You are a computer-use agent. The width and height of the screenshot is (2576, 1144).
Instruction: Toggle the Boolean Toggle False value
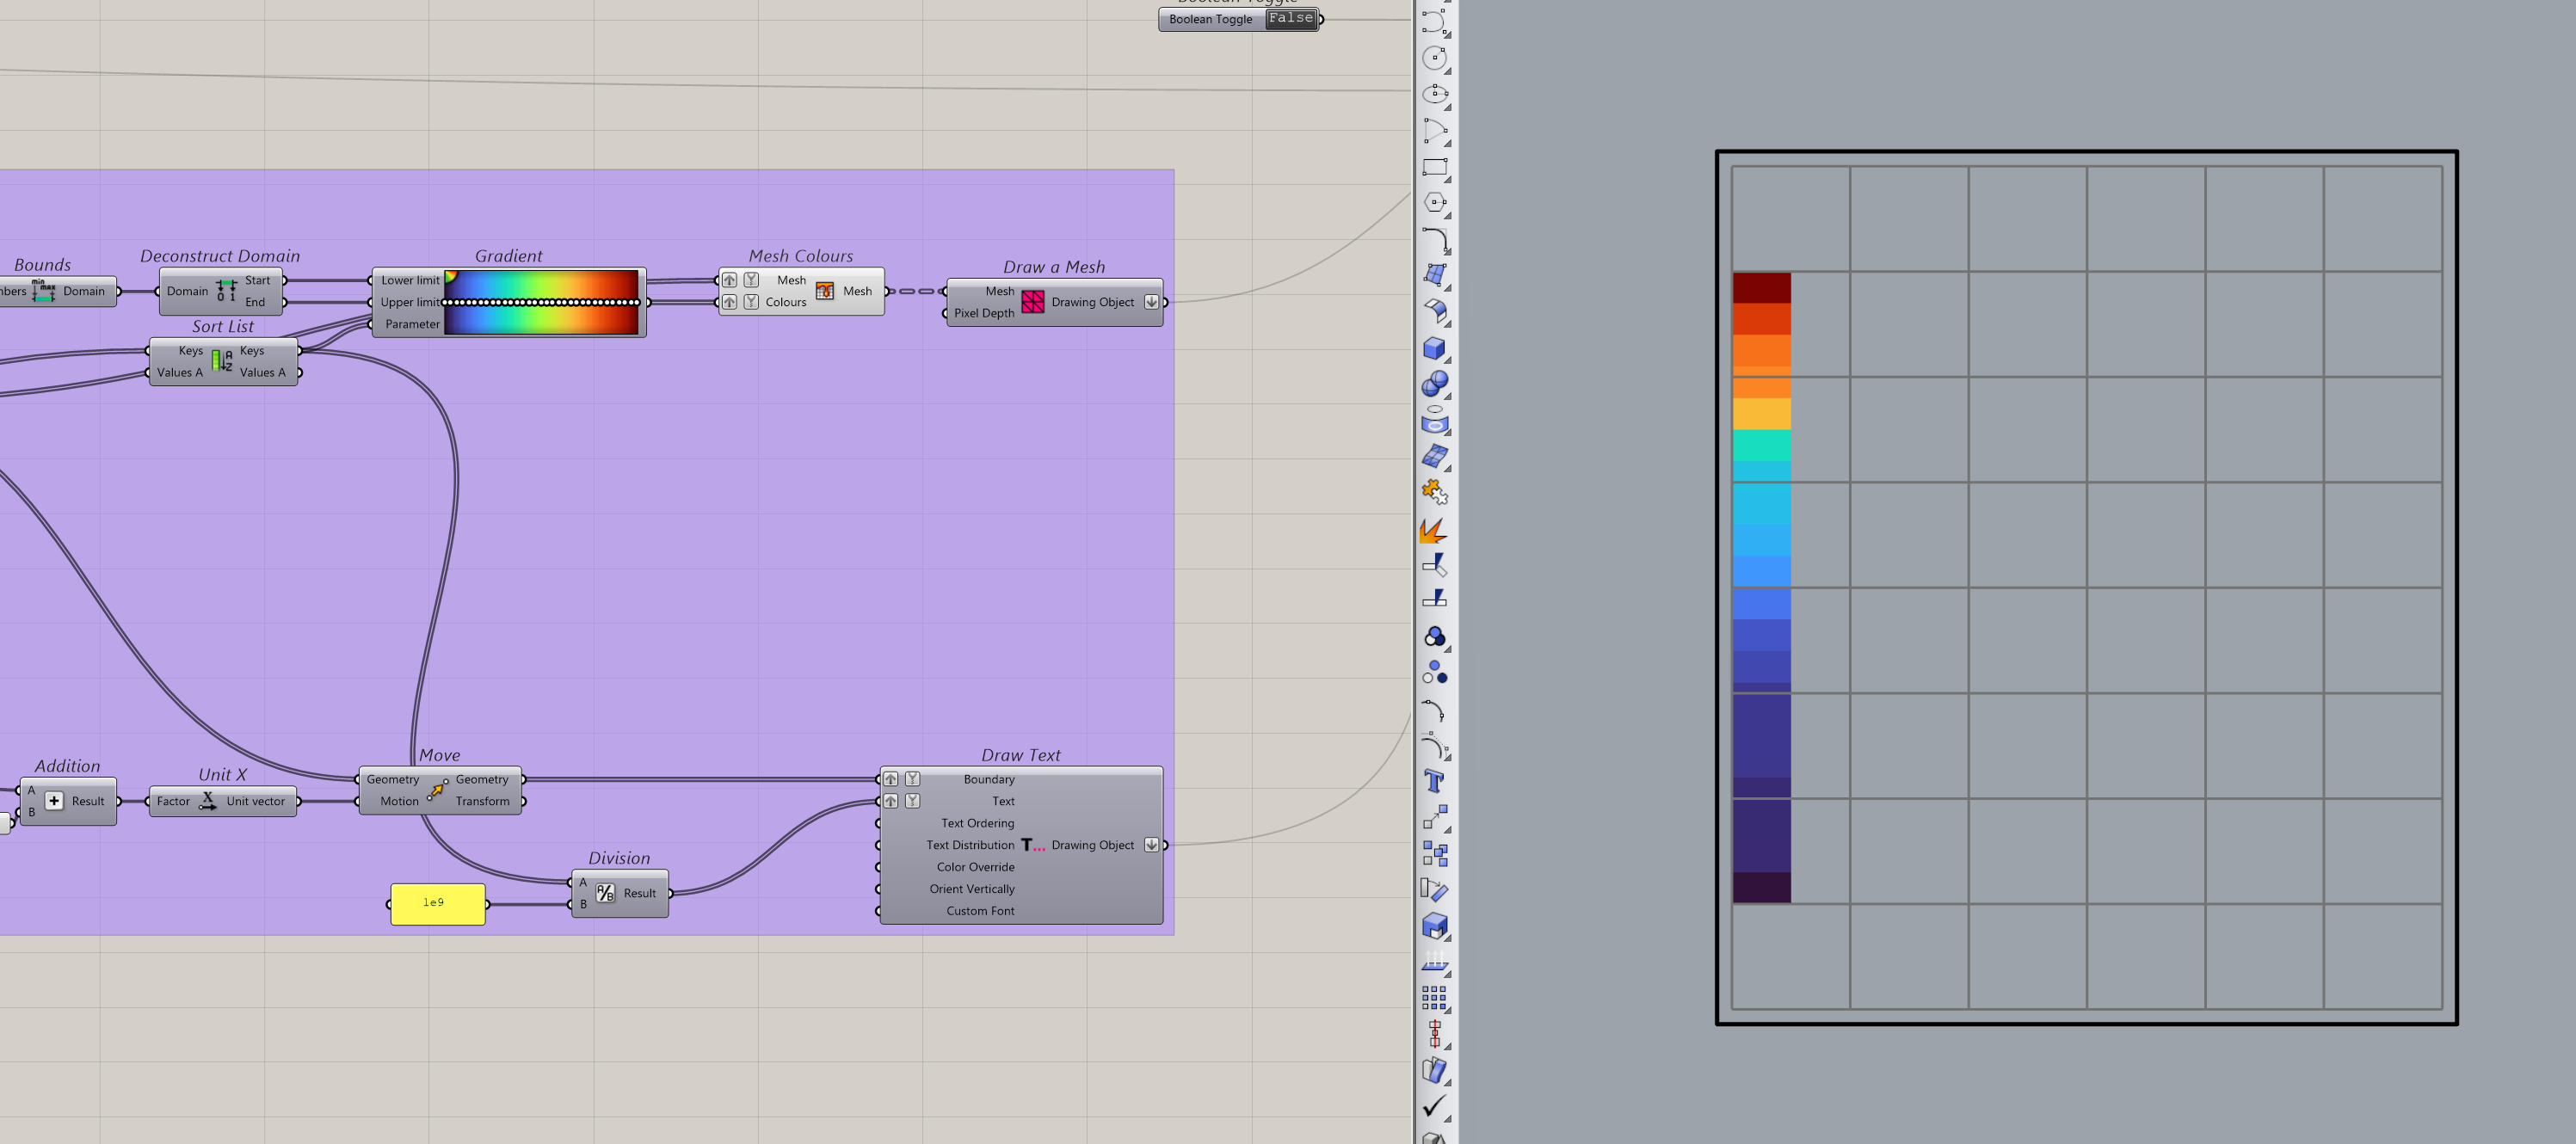(x=1290, y=19)
